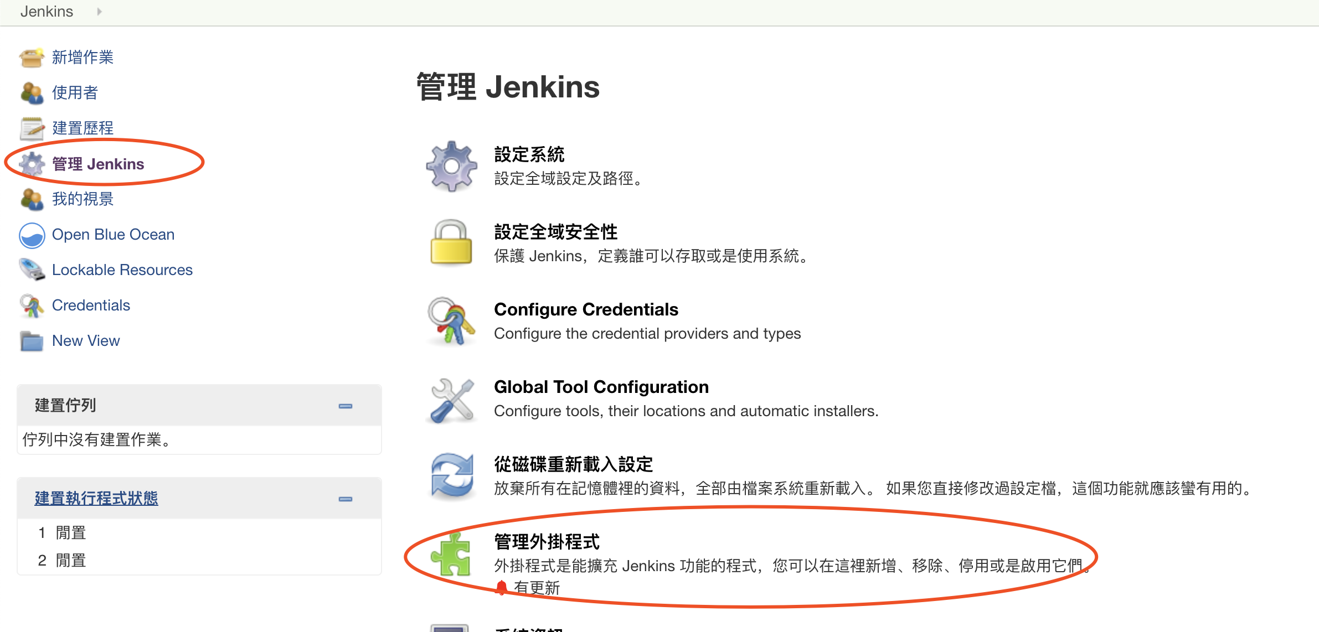Click the Credentials keys icon in sidebar

pyautogui.click(x=32, y=305)
